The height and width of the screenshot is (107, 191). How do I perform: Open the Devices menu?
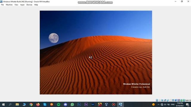(29, 5)
